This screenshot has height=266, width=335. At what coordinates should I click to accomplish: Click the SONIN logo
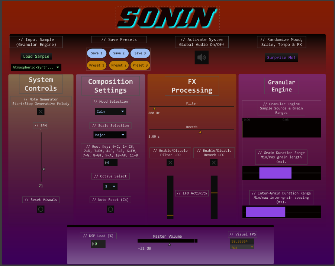168,18
